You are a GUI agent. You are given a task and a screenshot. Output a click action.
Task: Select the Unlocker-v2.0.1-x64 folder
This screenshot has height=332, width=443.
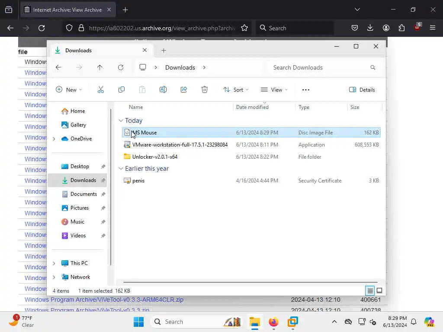pos(251,156)
